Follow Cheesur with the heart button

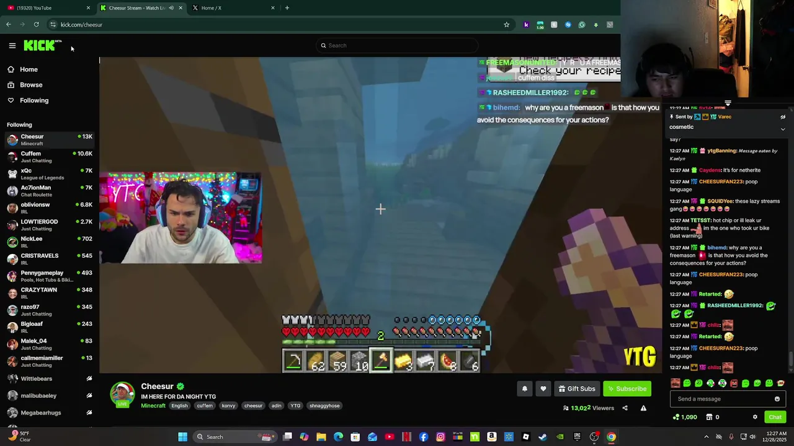pyautogui.click(x=543, y=388)
